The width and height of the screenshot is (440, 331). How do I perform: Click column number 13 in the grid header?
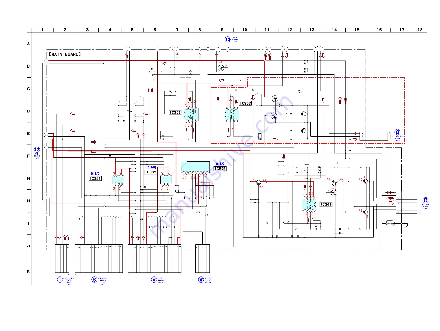click(312, 30)
